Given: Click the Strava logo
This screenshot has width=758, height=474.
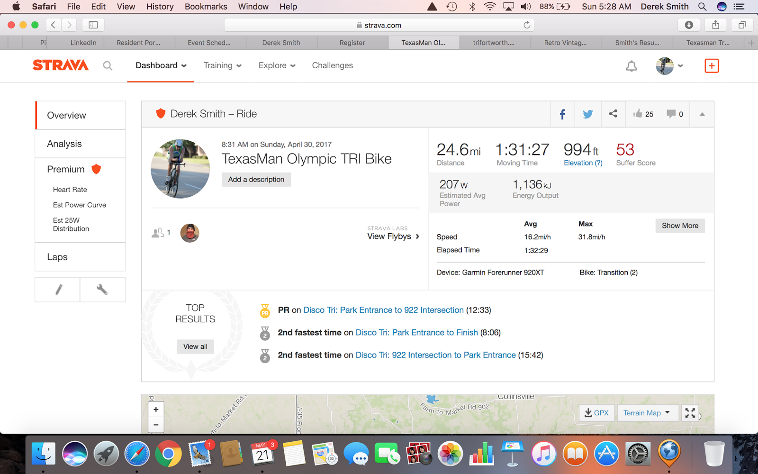Looking at the screenshot, I should click(x=61, y=65).
